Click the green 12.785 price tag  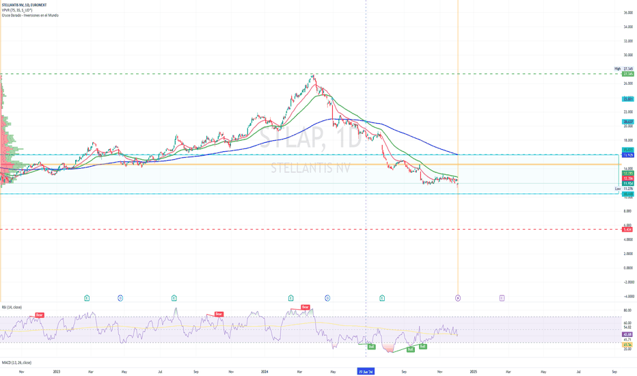point(628,173)
